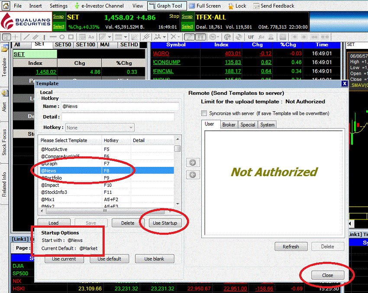Open the Insert menu
The width and height of the screenshot is (368, 293).
[x=36, y=6]
